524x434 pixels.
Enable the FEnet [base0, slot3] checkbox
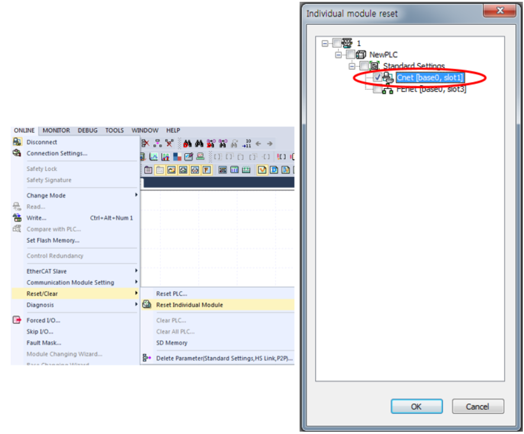[x=377, y=89]
